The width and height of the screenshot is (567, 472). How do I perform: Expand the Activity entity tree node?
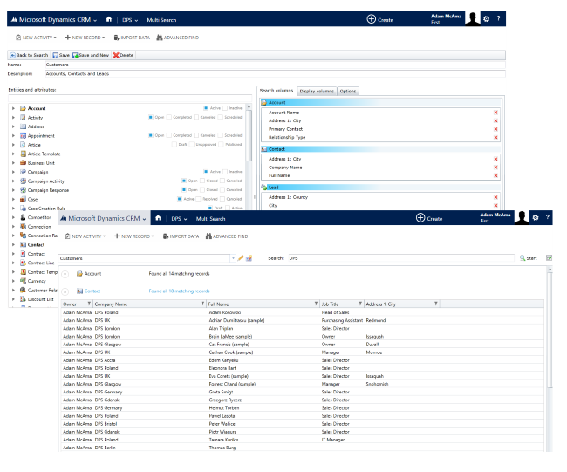pyautogui.click(x=13, y=118)
